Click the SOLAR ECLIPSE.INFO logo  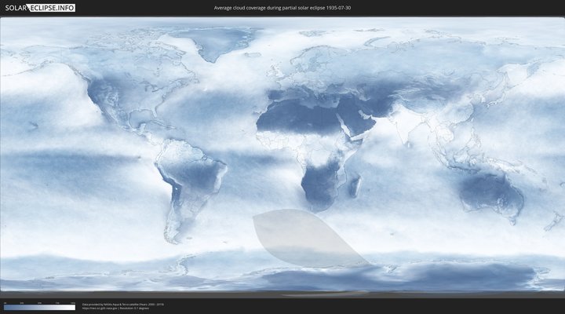39,8
